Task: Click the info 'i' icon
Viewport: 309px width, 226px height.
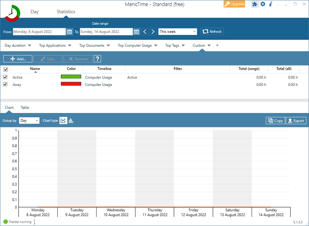Action: (271, 4)
